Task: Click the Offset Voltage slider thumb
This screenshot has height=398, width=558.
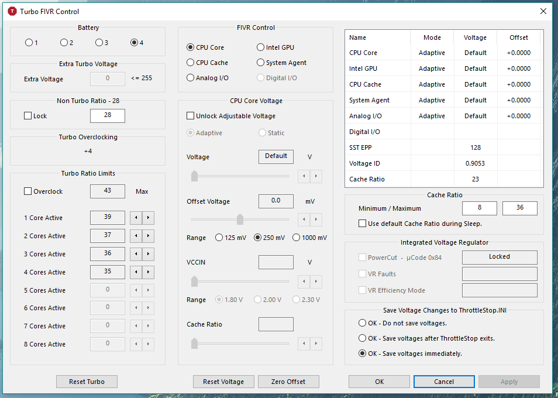Action: [240, 219]
